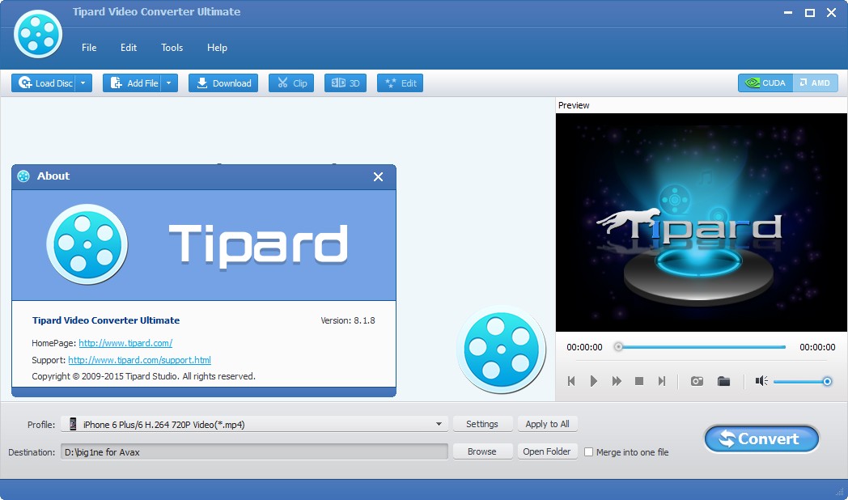Image resolution: width=848 pixels, height=500 pixels.
Task: Adjust the volume slider
Action: [802, 382]
